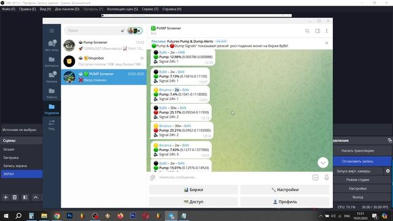Click 'AMB' link in Pump 12.98% message
This screenshot has width=393, height=221.
181,52
